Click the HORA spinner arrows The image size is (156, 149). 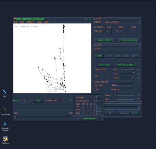[x=100, y=77]
